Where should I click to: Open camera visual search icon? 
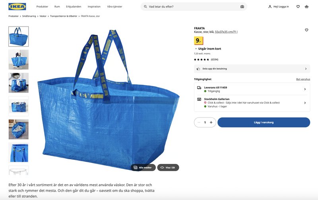[x=242, y=7]
